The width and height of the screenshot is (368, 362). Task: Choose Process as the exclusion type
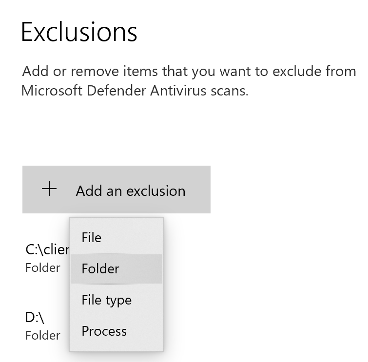point(104,331)
